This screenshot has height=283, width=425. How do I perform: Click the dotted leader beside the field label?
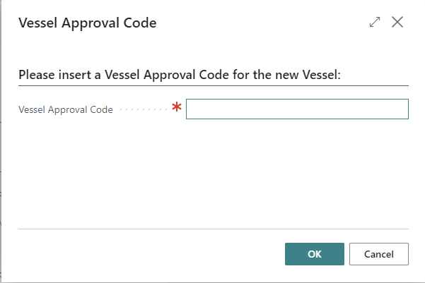[x=144, y=110]
